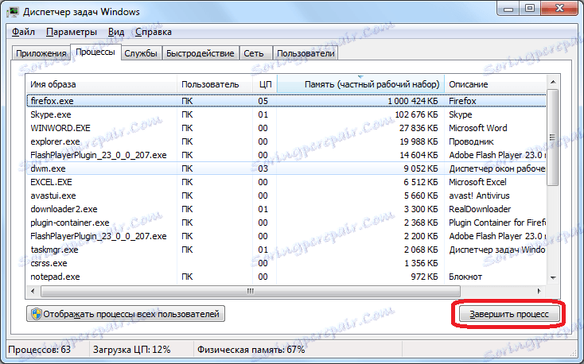
Task: Open the Быстродействие tab
Action: pyautogui.click(x=201, y=53)
